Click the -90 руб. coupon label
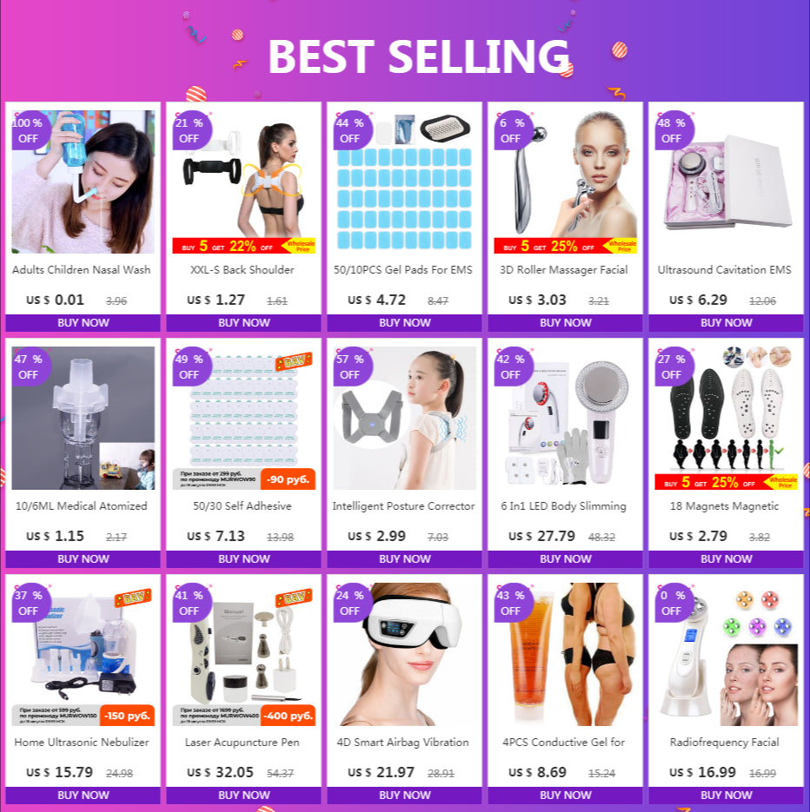 coord(288,479)
